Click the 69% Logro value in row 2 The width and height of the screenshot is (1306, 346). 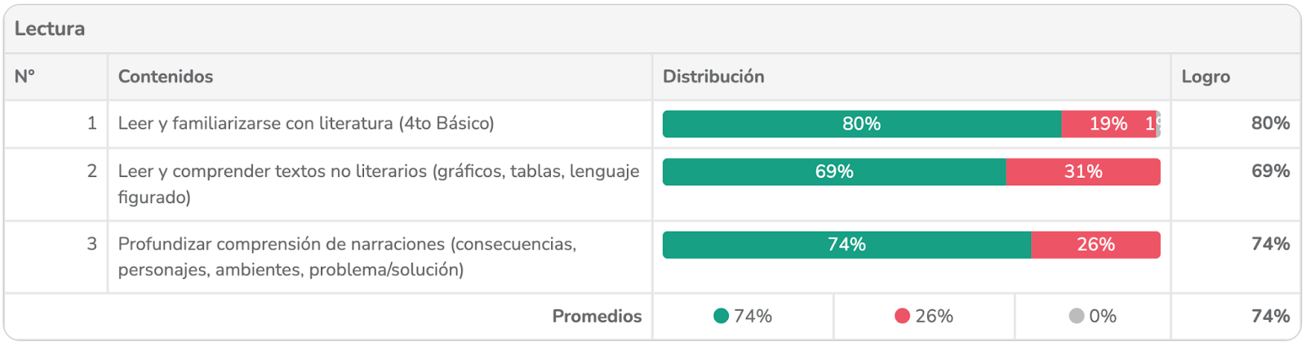(1270, 171)
